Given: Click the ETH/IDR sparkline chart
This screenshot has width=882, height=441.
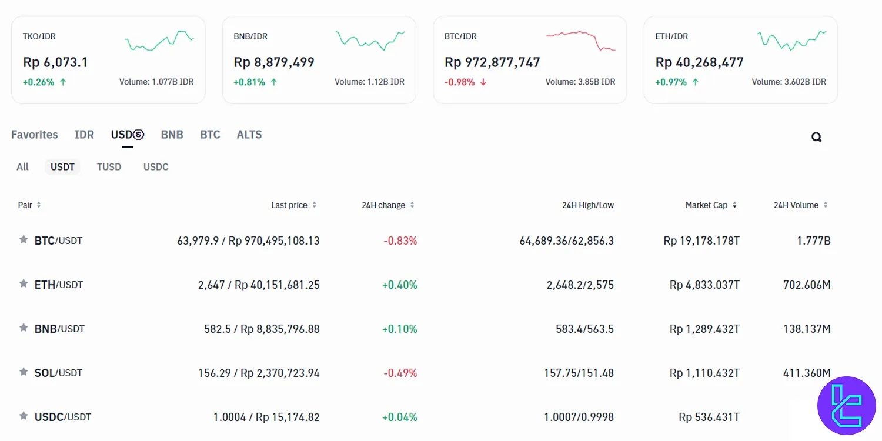Looking at the screenshot, I should click(x=791, y=41).
